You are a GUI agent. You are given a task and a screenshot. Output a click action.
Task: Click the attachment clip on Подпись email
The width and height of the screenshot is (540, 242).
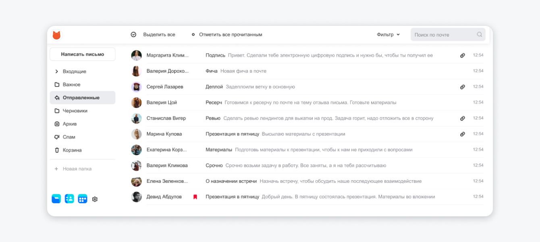463,55
